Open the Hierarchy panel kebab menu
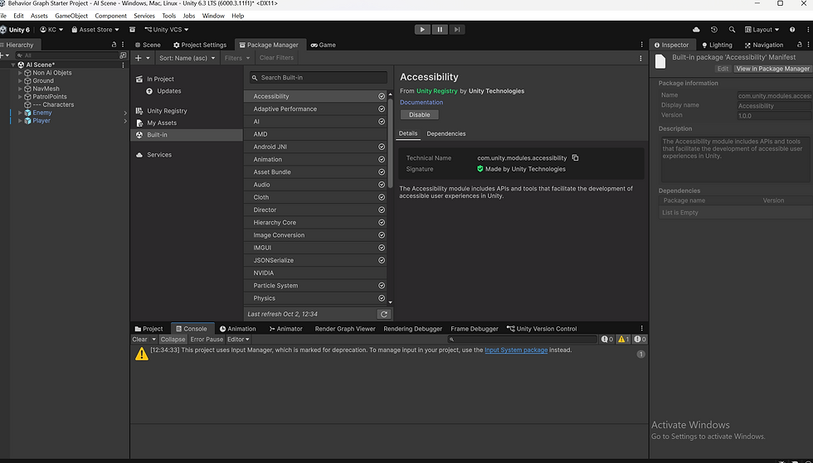Screen dimensions: 813x463 click(x=123, y=45)
